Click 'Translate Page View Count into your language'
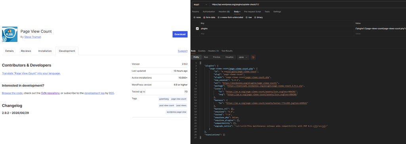The width and height of the screenshot is (406, 144). (x=31, y=74)
